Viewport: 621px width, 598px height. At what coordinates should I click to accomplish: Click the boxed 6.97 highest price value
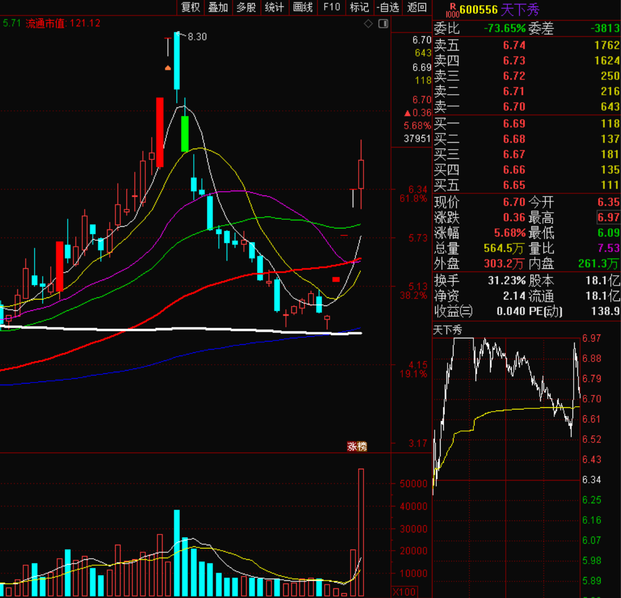tap(608, 218)
